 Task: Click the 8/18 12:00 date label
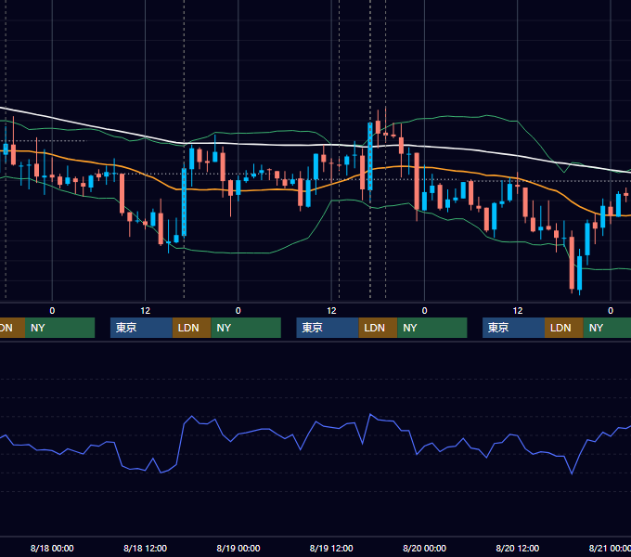[x=146, y=548]
